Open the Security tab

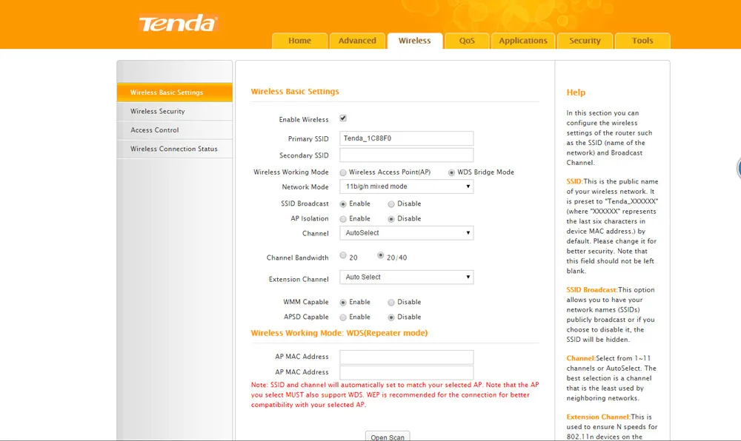585,41
